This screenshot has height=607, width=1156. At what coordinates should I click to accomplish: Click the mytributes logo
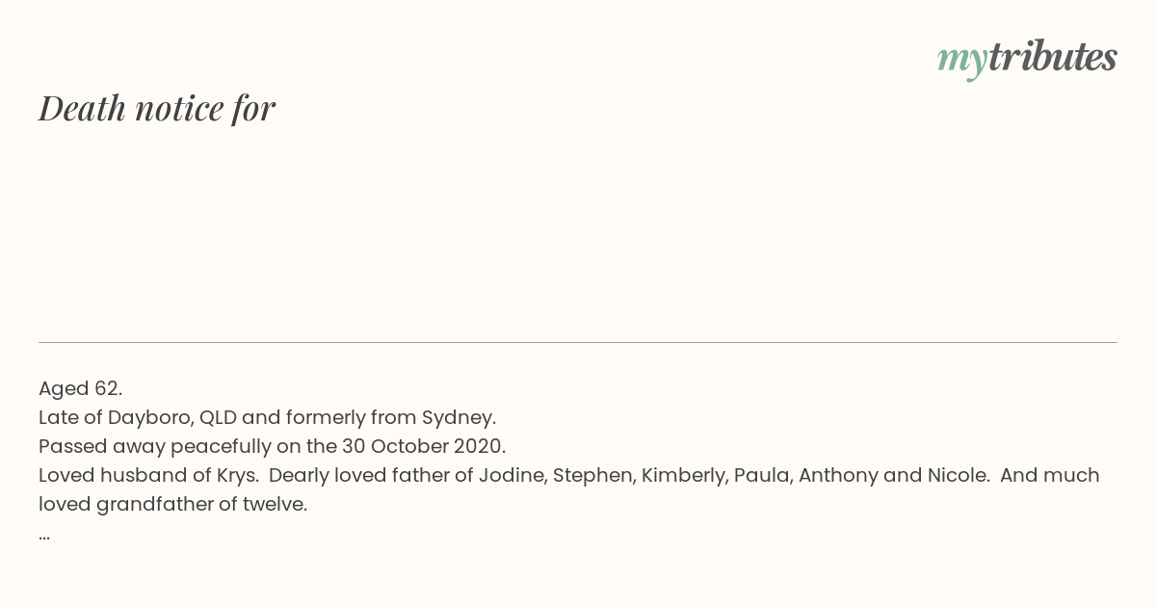pos(1027,59)
